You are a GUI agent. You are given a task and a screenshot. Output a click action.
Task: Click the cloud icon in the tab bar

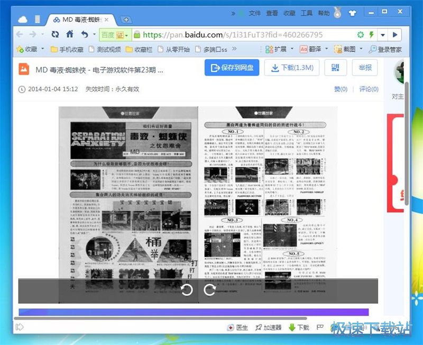coord(23,20)
